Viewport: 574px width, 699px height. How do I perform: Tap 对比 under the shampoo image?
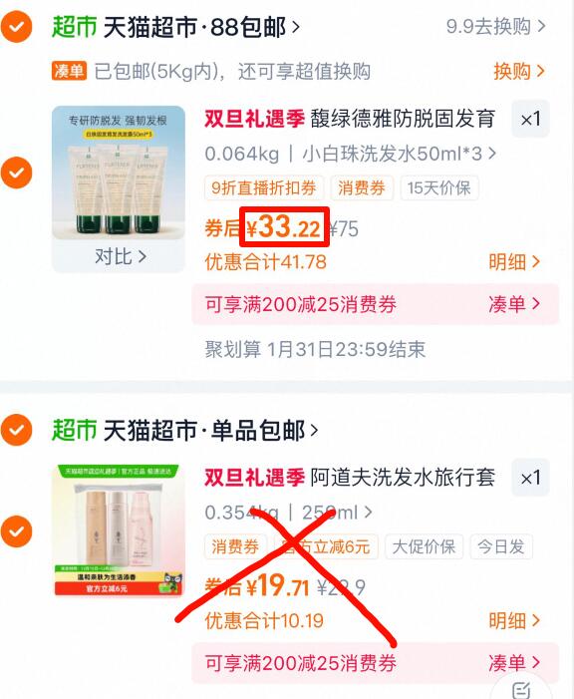[x=120, y=257]
